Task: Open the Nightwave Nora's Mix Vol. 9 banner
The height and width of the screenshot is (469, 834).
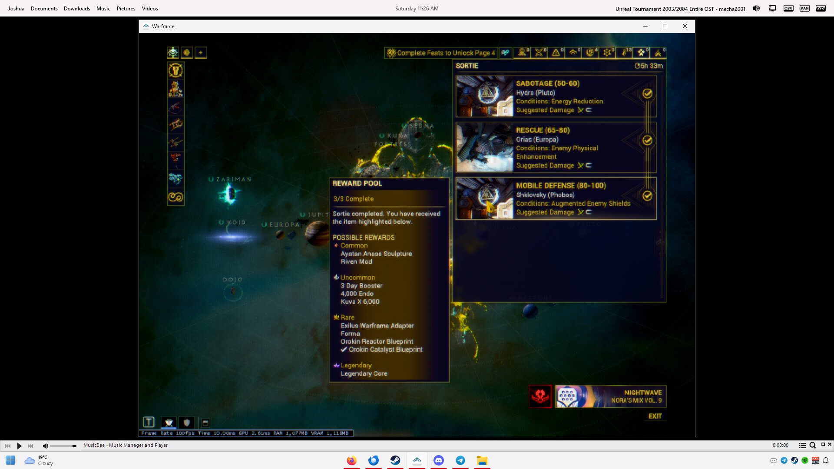Action: [x=611, y=396]
